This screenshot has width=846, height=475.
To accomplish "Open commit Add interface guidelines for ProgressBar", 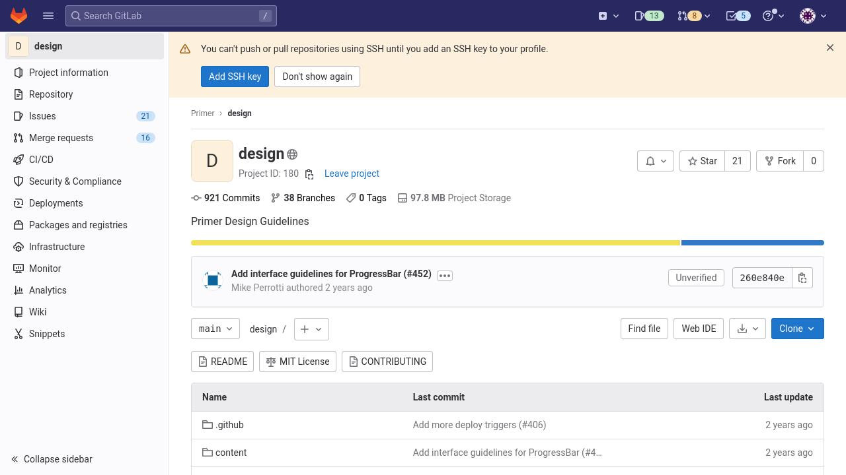I will click(x=331, y=274).
